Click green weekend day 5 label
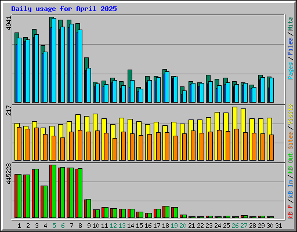The image size is (297, 232). coord(54,226)
